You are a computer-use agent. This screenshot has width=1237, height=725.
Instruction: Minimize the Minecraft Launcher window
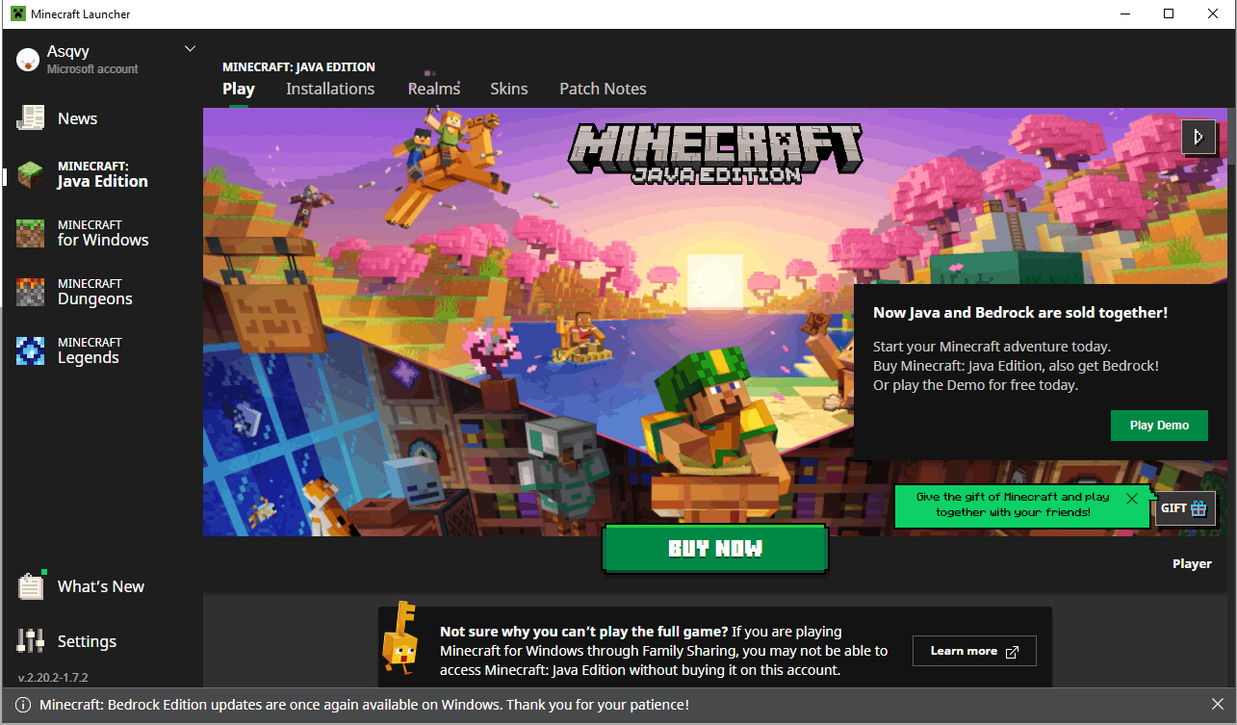pyautogui.click(x=1123, y=13)
